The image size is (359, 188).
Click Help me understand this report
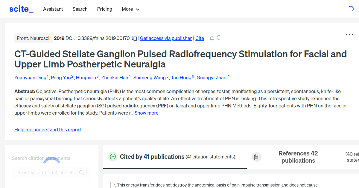point(48,130)
